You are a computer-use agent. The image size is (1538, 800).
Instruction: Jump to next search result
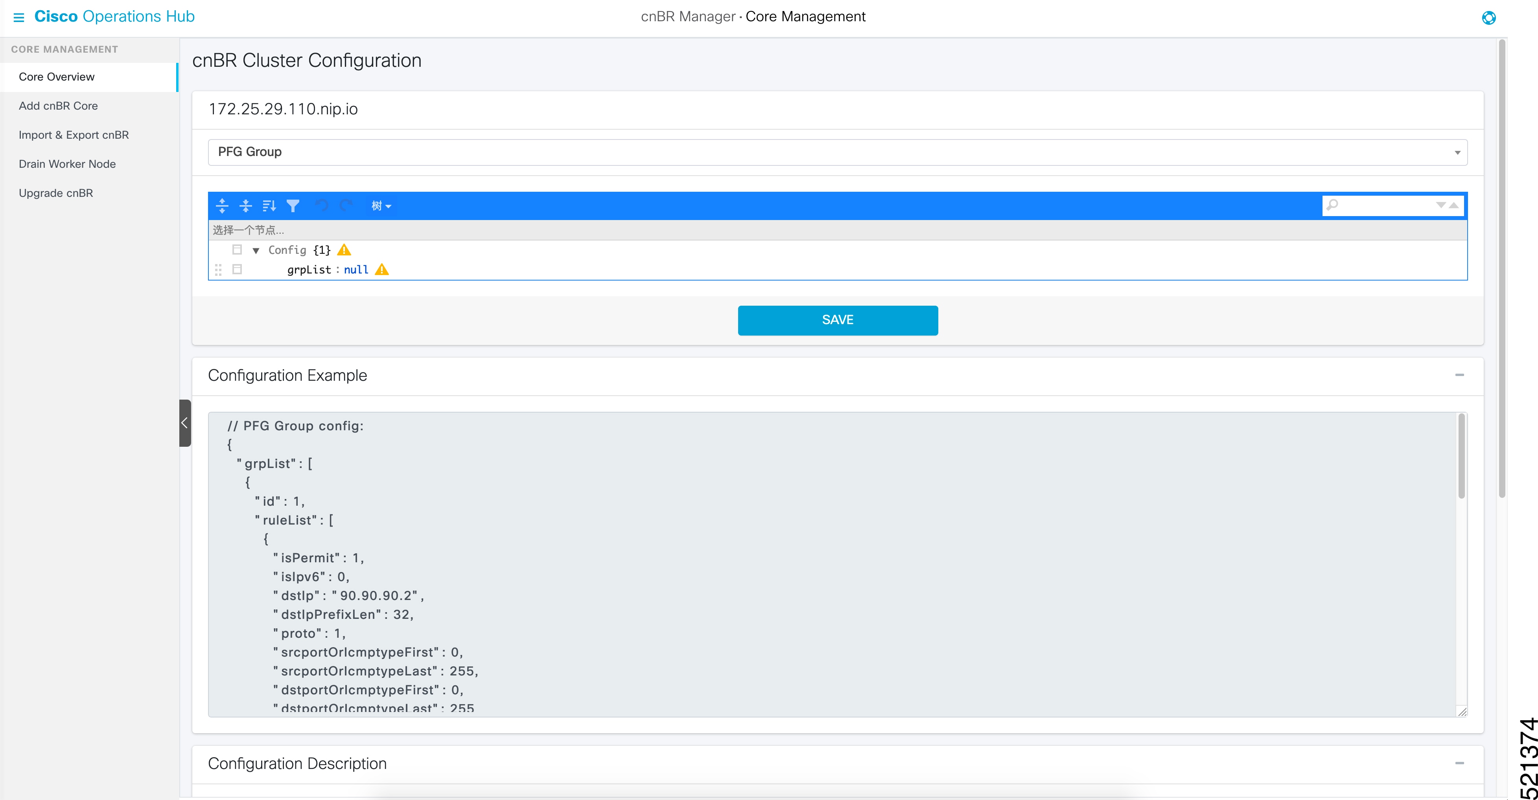point(1440,205)
